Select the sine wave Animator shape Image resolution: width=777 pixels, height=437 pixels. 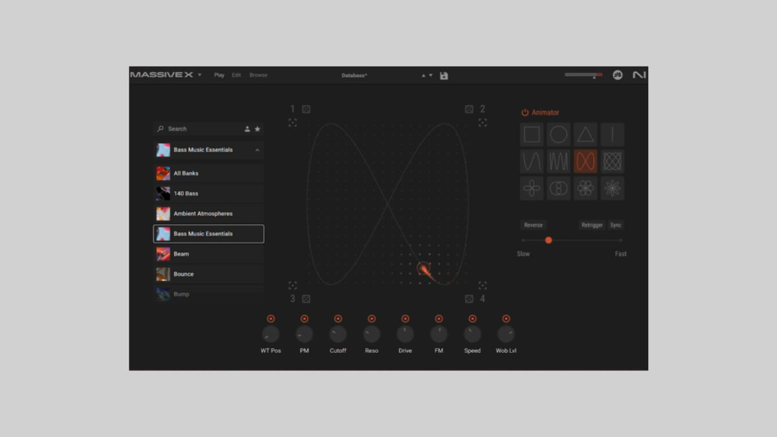(x=531, y=161)
